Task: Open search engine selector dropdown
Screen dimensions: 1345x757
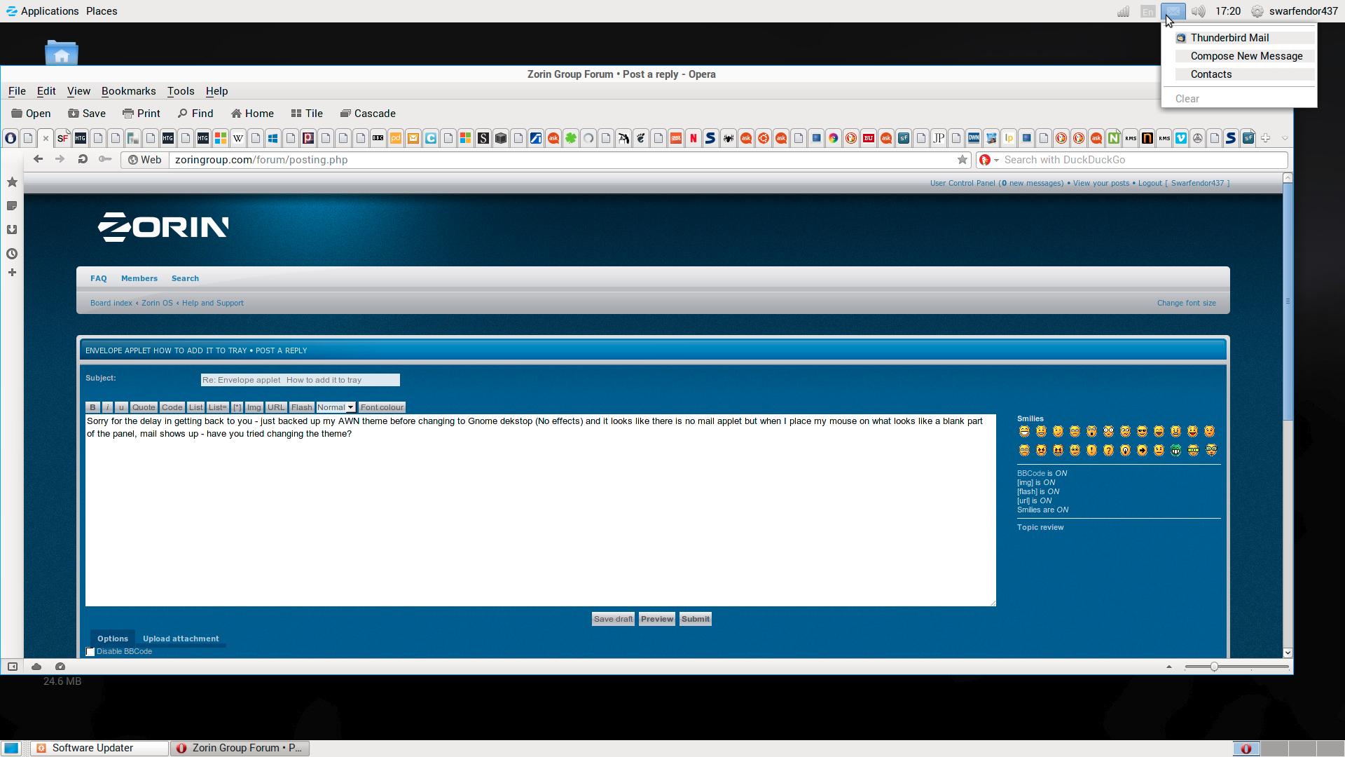Action: 988,160
